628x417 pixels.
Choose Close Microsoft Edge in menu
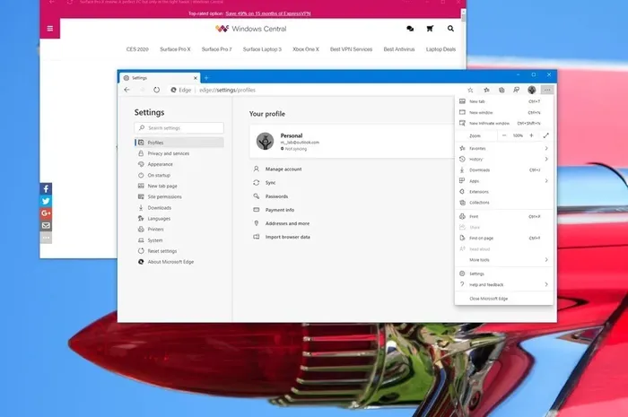click(x=504, y=299)
